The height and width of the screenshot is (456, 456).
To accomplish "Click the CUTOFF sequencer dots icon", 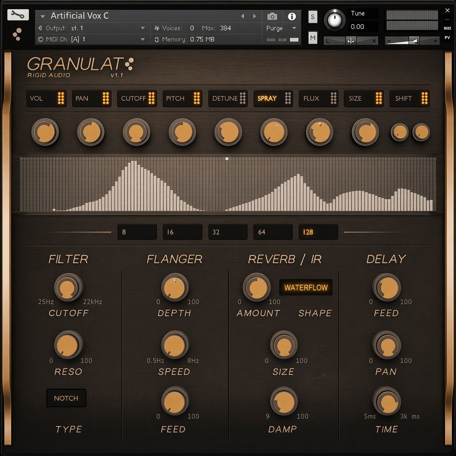I will tap(151, 98).
